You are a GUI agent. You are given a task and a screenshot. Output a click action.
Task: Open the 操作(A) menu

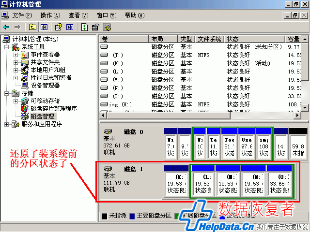50,15
